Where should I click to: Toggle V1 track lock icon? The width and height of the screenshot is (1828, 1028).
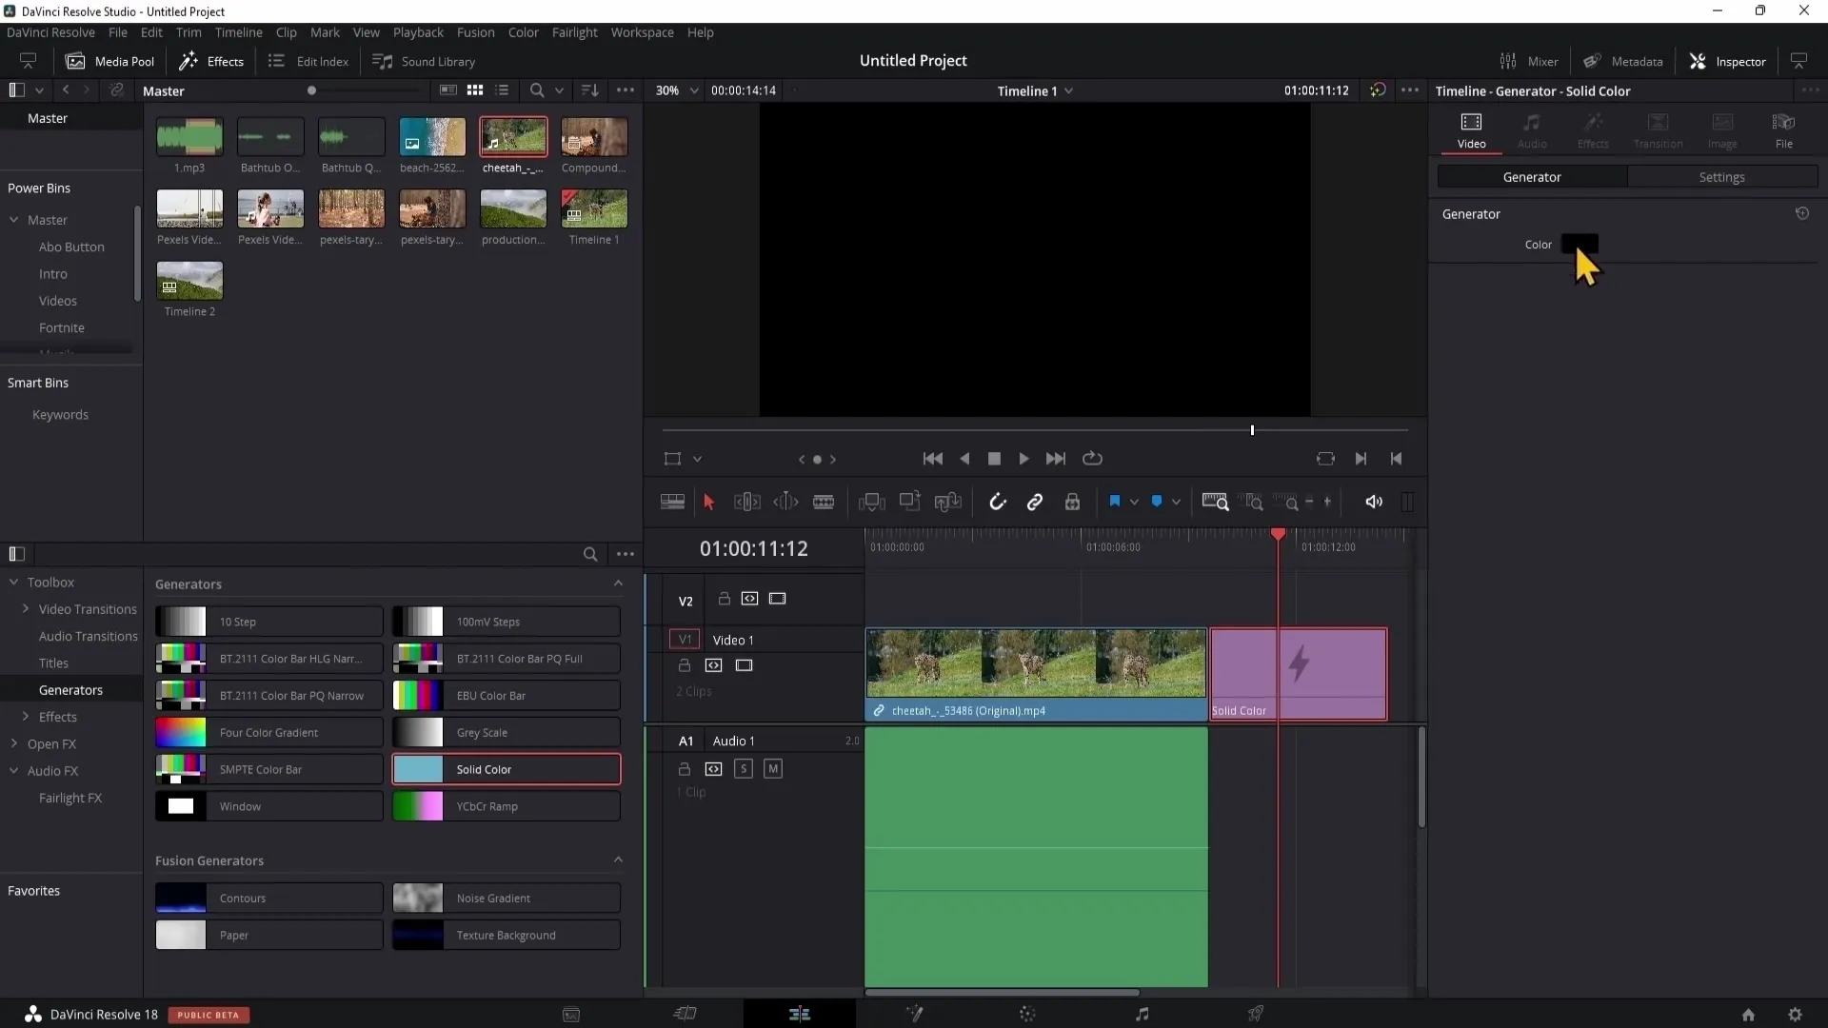click(x=683, y=666)
